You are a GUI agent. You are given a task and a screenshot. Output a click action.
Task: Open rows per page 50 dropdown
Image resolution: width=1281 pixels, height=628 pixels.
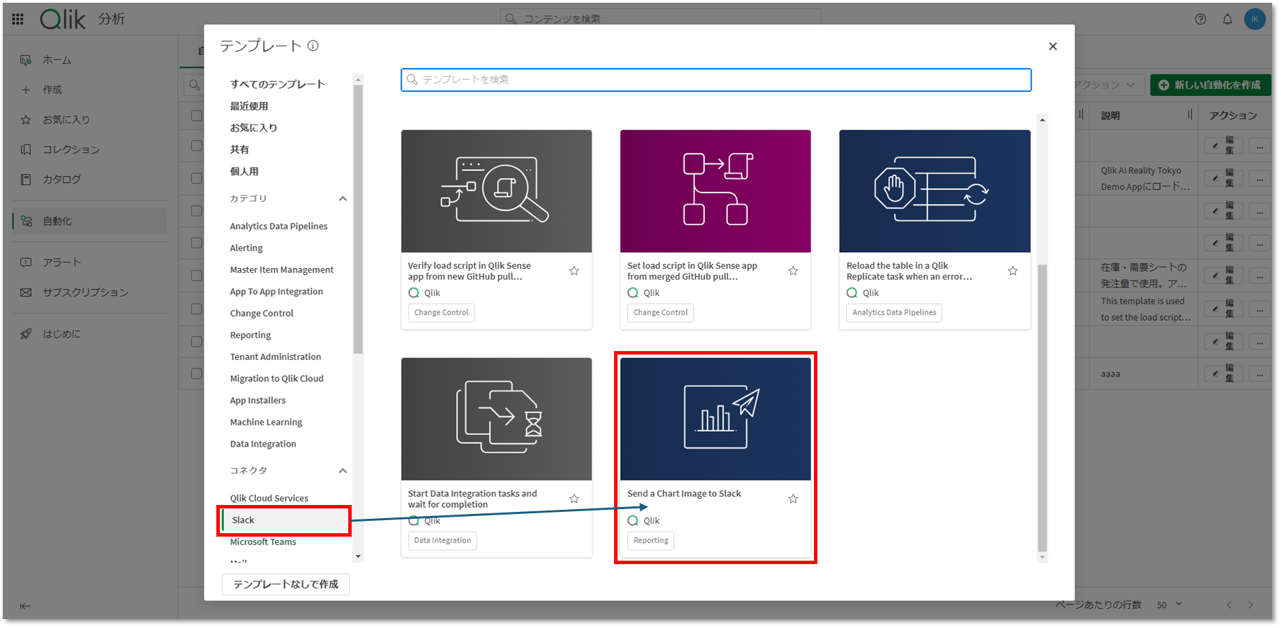click(1169, 605)
